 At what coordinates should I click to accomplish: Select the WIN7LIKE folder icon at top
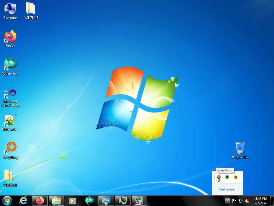click(x=31, y=11)
